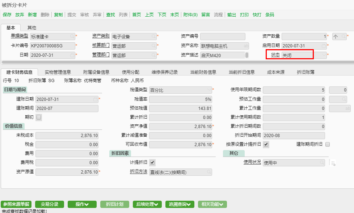Click the lookup icon in 资产类别 field
The width and height of the screenshot is (354, 213).
[153, 37]
